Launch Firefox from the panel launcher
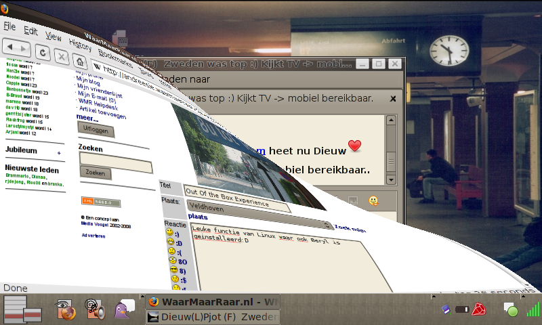 click(x=66, y=309)
